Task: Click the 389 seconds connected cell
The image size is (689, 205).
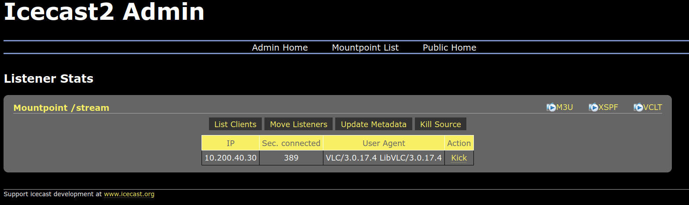Action: click(291, 158)
